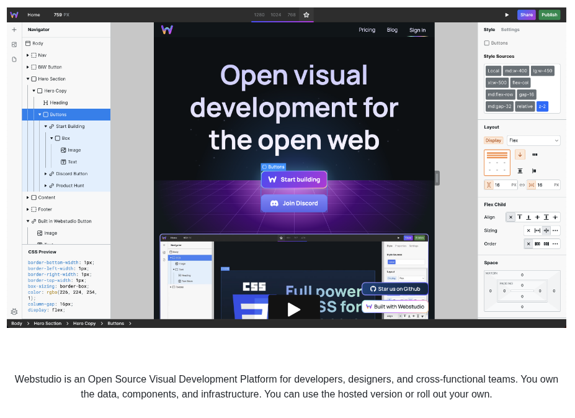Screen dimensions: 575x418
Task: Click the flex wrap icon beside direction arrow
Action: (535, 155)
